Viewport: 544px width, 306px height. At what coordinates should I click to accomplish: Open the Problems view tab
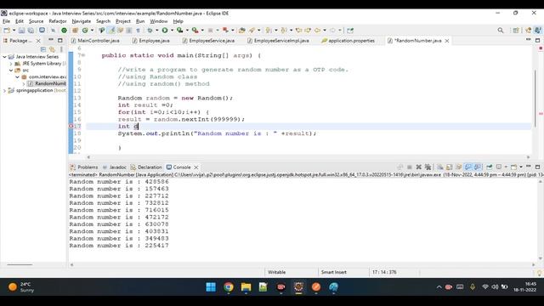[x=84, y=167]
